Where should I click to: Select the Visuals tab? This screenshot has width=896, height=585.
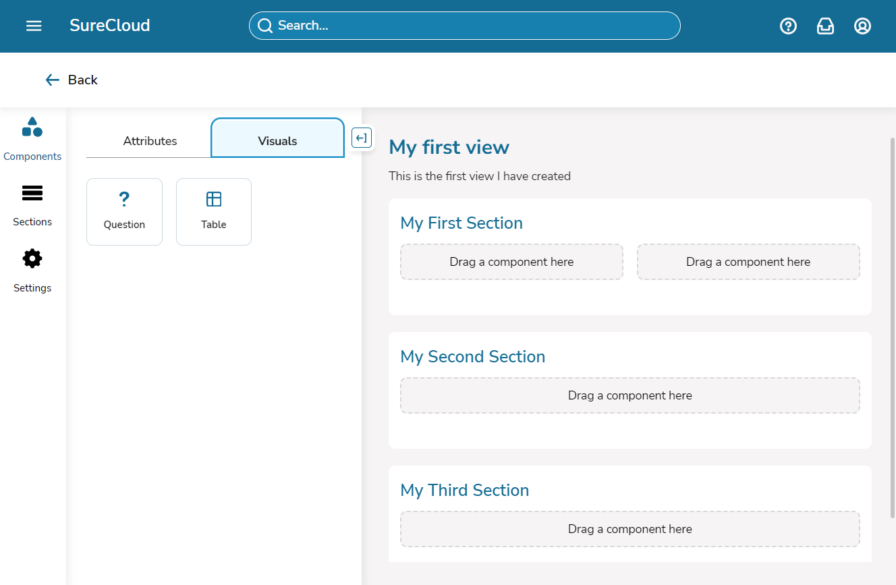[x=277, y=140]
